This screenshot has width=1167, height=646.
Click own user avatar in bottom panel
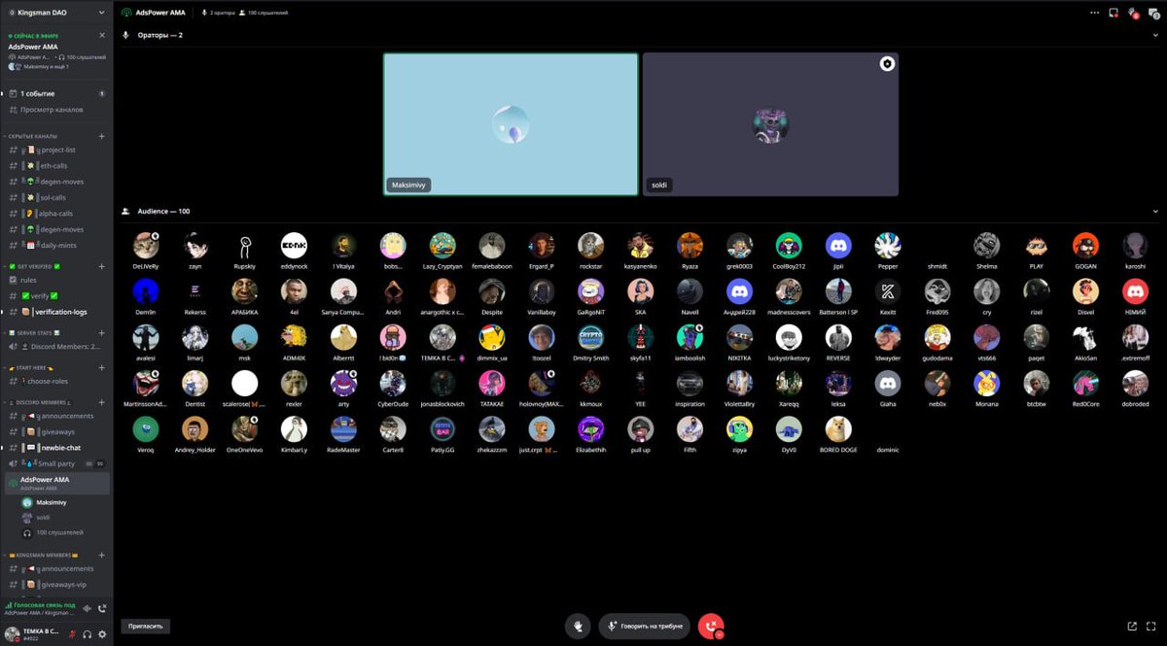point(13,634)
